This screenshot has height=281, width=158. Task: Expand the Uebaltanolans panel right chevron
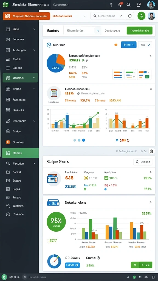click(x=151, y=202)
